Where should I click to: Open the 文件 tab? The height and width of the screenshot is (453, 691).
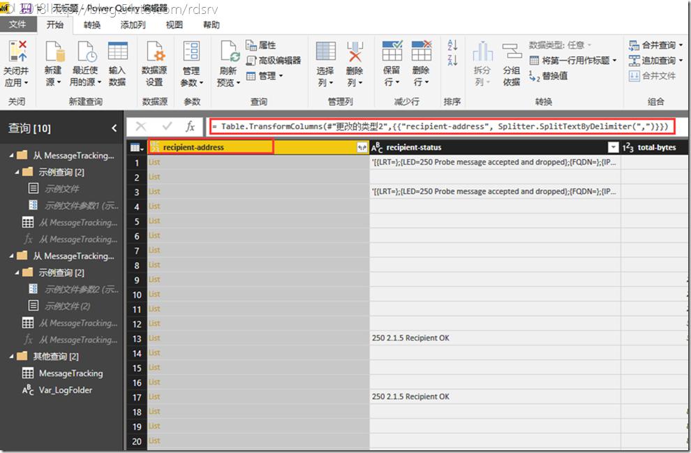(x=17, y=24)
